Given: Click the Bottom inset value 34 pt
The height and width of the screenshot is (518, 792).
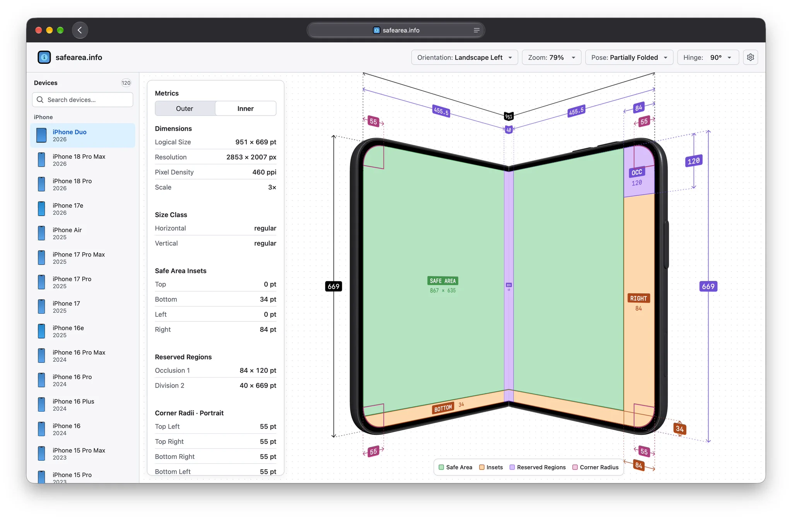Looking at the screenshot, I should (x=268, y=299).
